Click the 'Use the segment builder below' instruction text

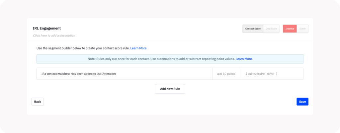coord(83,48)
